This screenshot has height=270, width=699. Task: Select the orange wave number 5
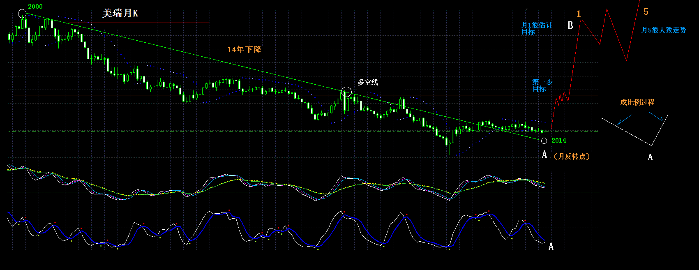(646, 12)
